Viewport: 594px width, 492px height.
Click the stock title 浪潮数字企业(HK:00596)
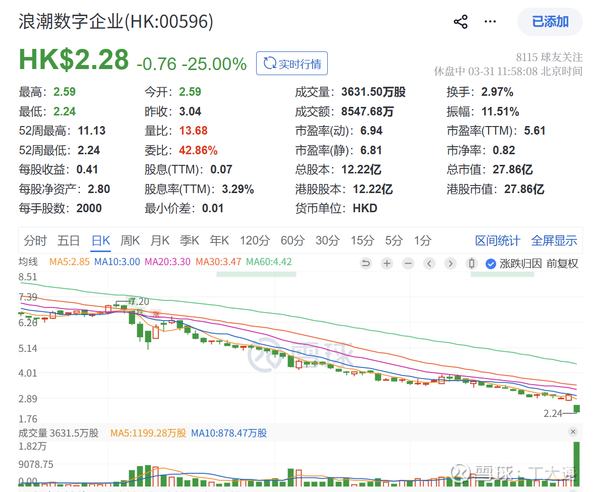pos(116,21)
